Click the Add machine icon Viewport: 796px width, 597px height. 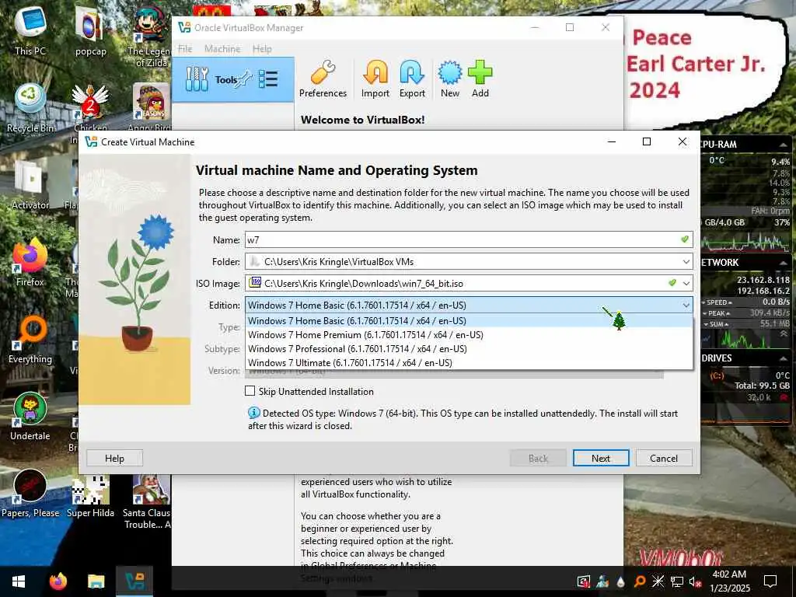click(480, 79)
